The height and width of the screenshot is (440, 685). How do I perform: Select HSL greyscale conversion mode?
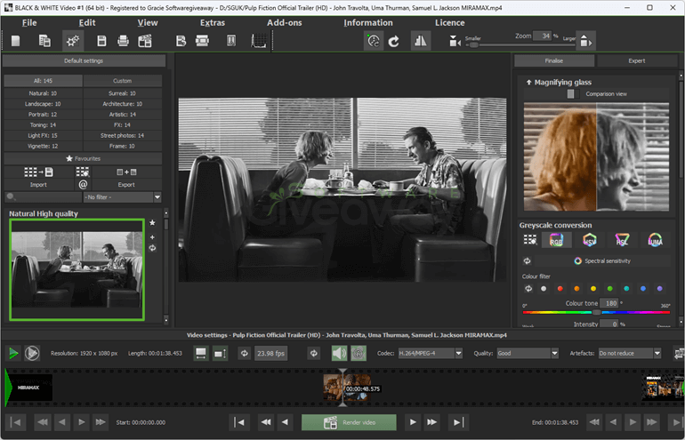[x=622, y=240]
